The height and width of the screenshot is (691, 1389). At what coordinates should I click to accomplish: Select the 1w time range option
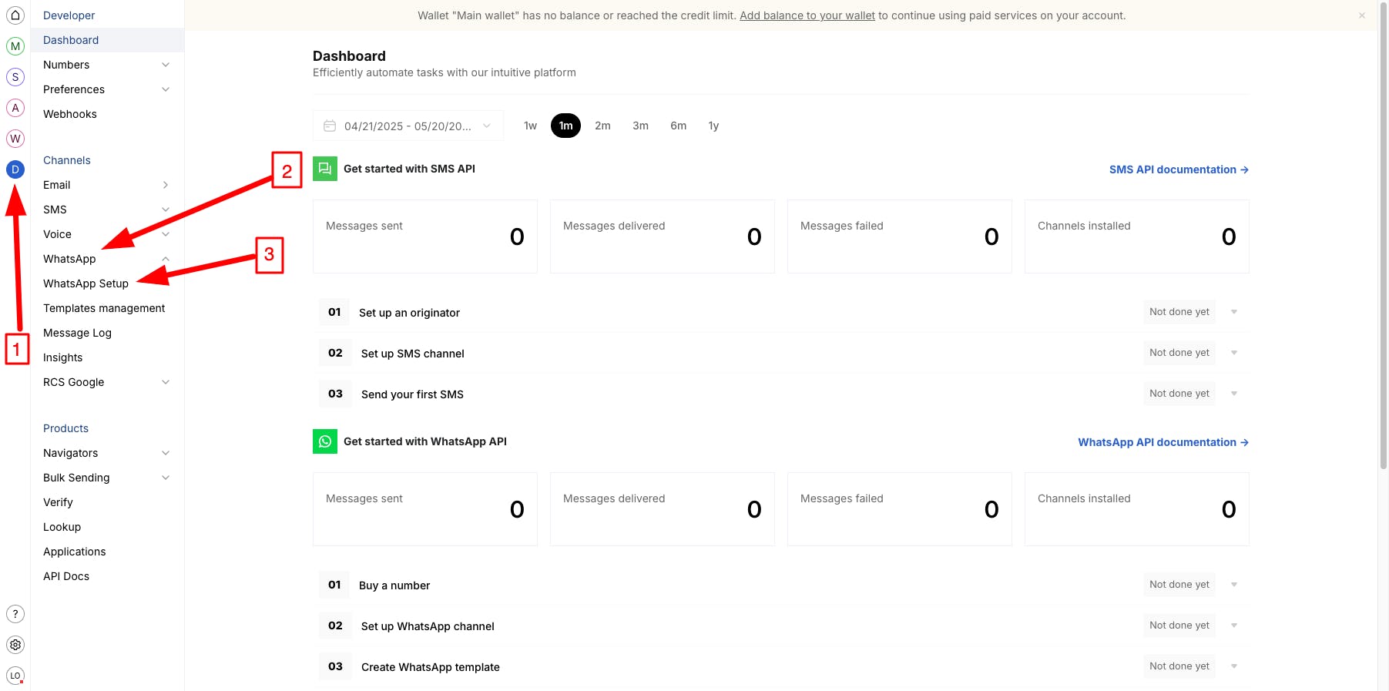click(530, 126)
